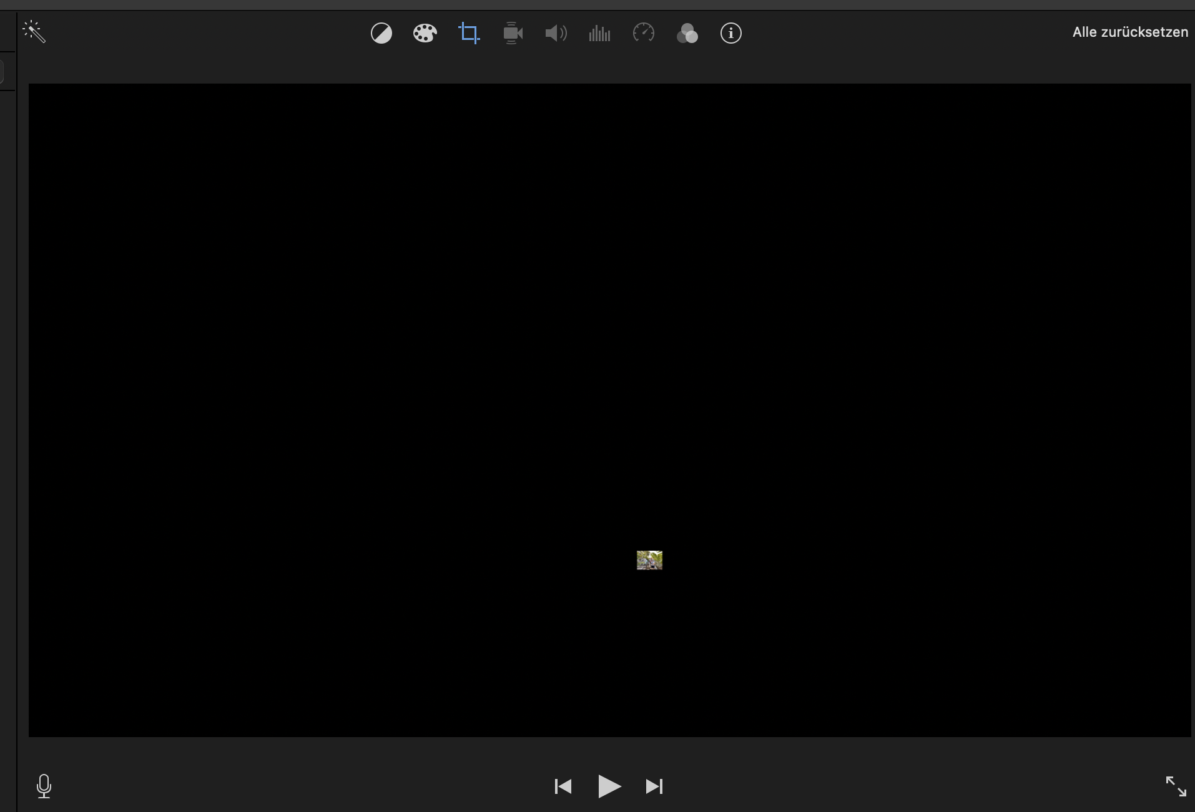
Task: Click the partially visible field at left edge
Action: pyautogui.click(x=2, y=72)
